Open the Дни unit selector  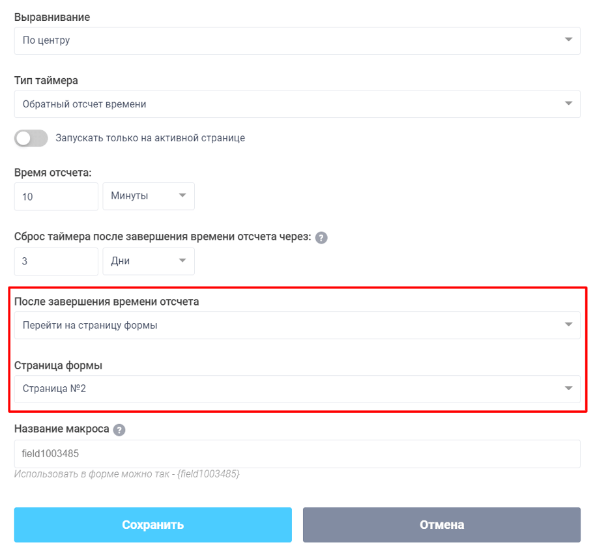coord(183,261)
